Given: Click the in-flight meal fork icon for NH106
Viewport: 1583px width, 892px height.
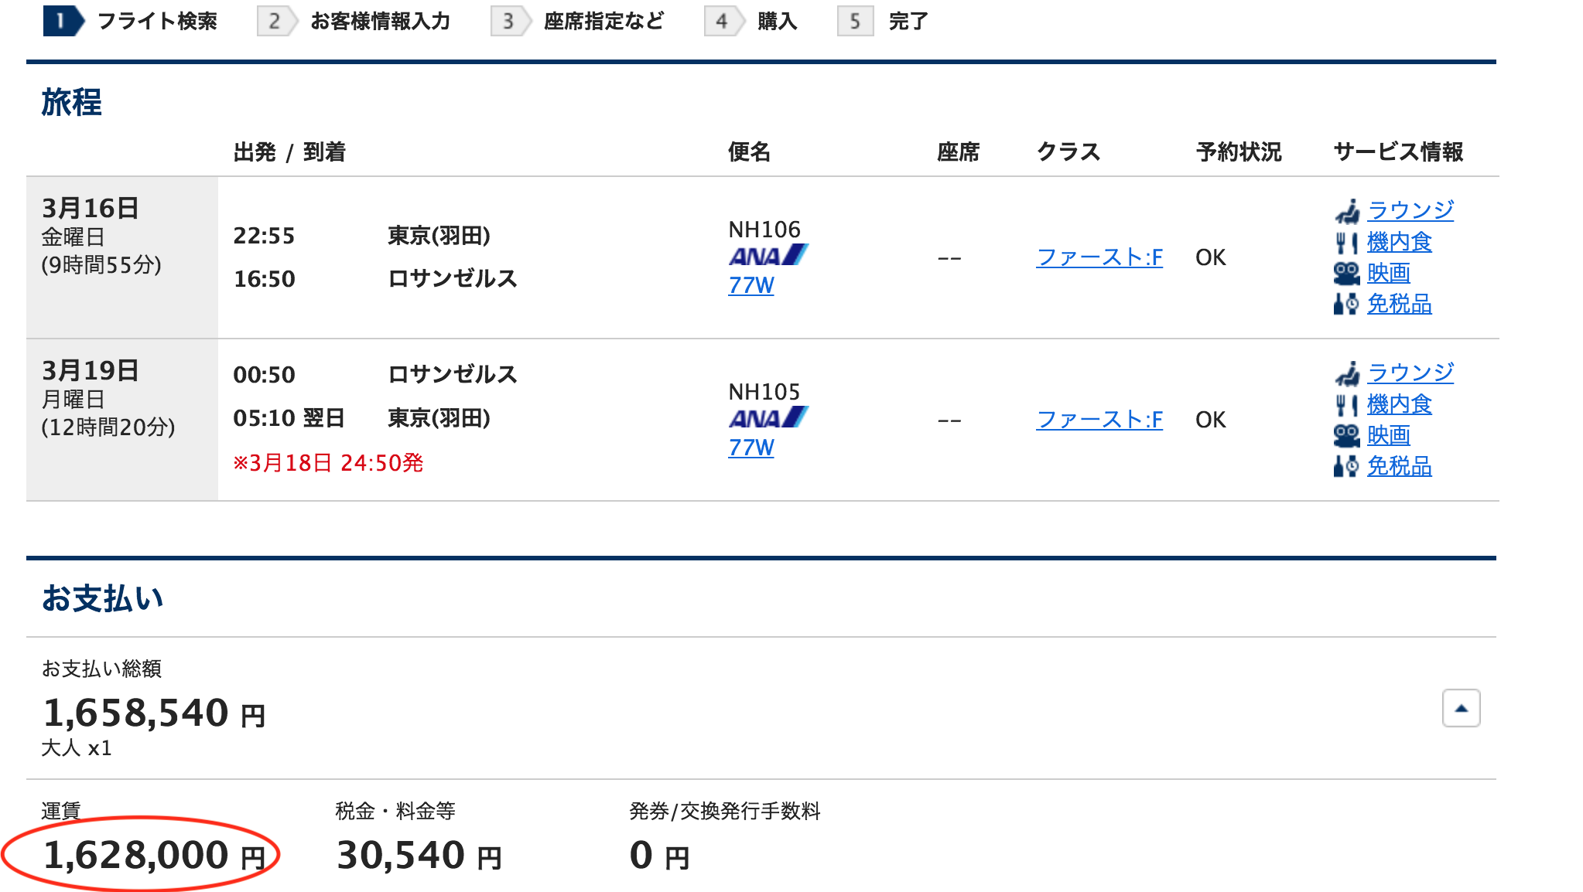Looking at the screenshot, I should [x=1347, y=242].
